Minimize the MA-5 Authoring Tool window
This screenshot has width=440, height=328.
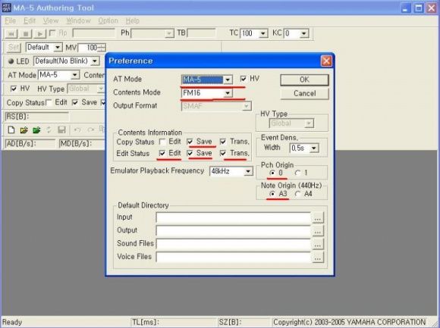(x=405, y=8)
